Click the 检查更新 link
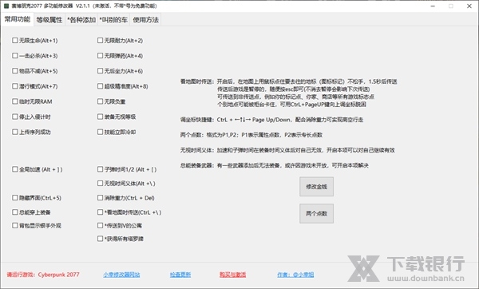 pyautogui.click(x=180, y=275)
